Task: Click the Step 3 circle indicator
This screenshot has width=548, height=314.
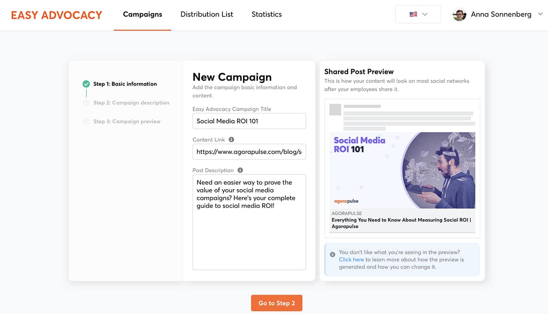Action: coord(86,121)
